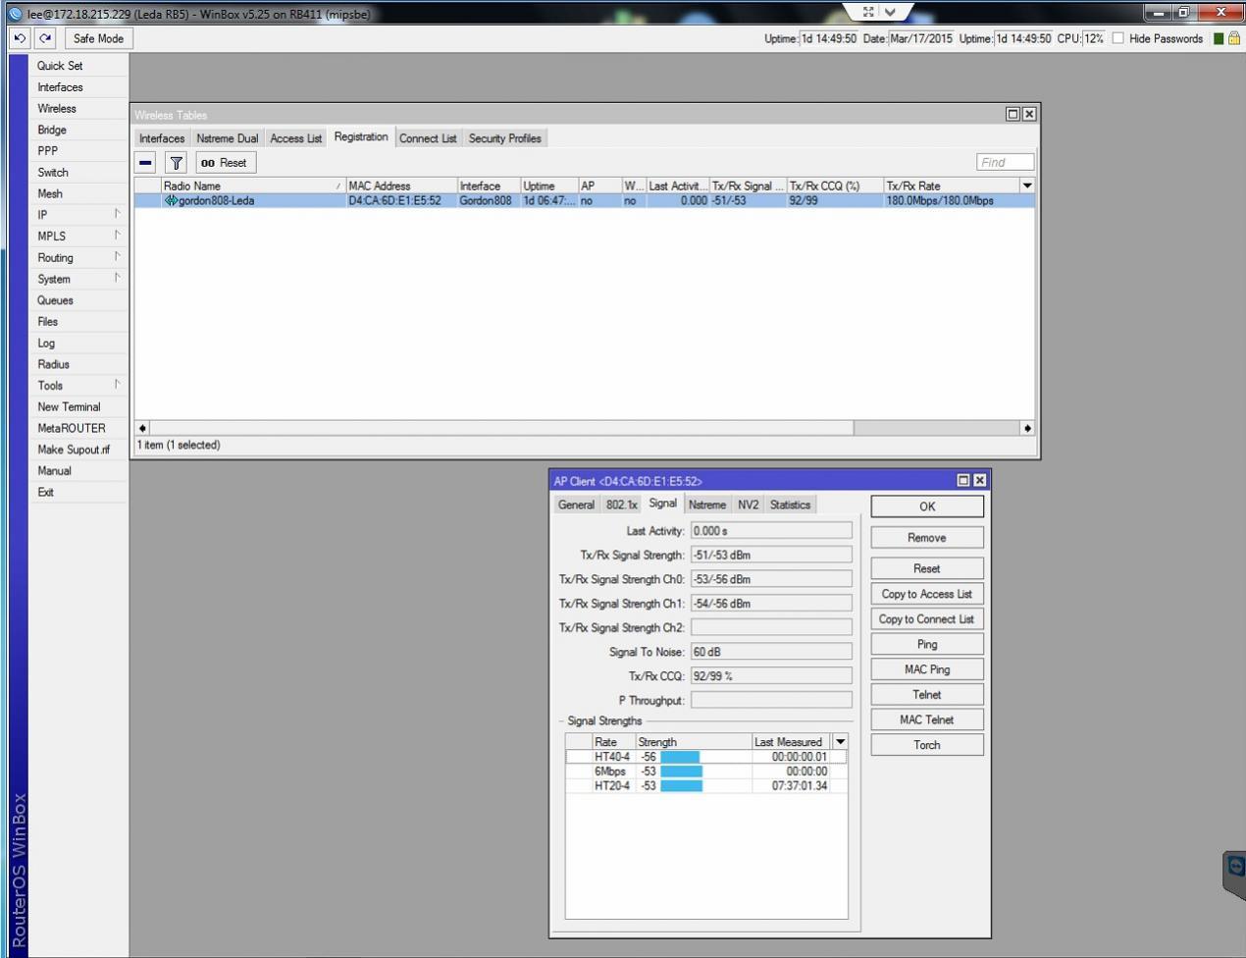Image resolution: width=1246 pixels, height=958 pixels.
Task: Open Signal Strengths column dropdown arrow
Action: tap(840, 742)
